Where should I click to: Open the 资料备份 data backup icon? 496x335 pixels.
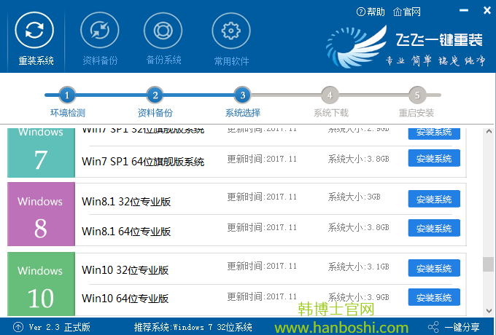tap(100, 31)
